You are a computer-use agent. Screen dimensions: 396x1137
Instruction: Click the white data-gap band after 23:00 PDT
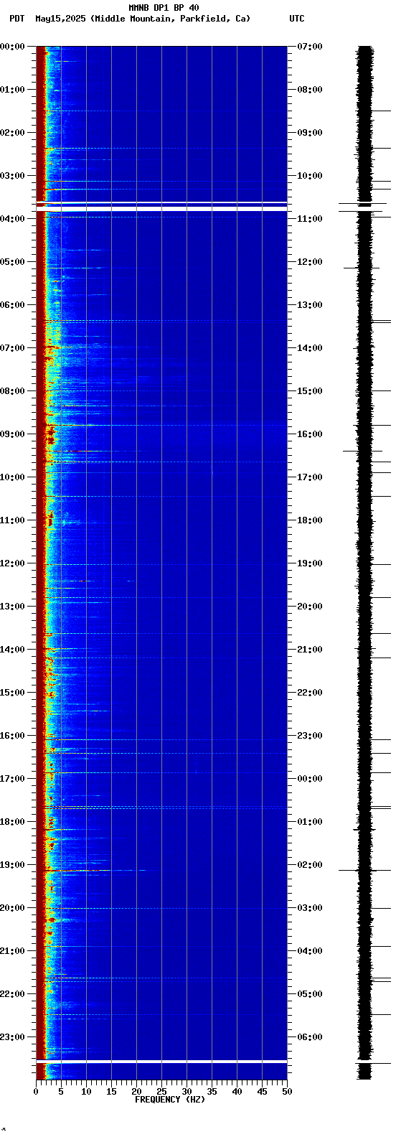click(161, 1061)
